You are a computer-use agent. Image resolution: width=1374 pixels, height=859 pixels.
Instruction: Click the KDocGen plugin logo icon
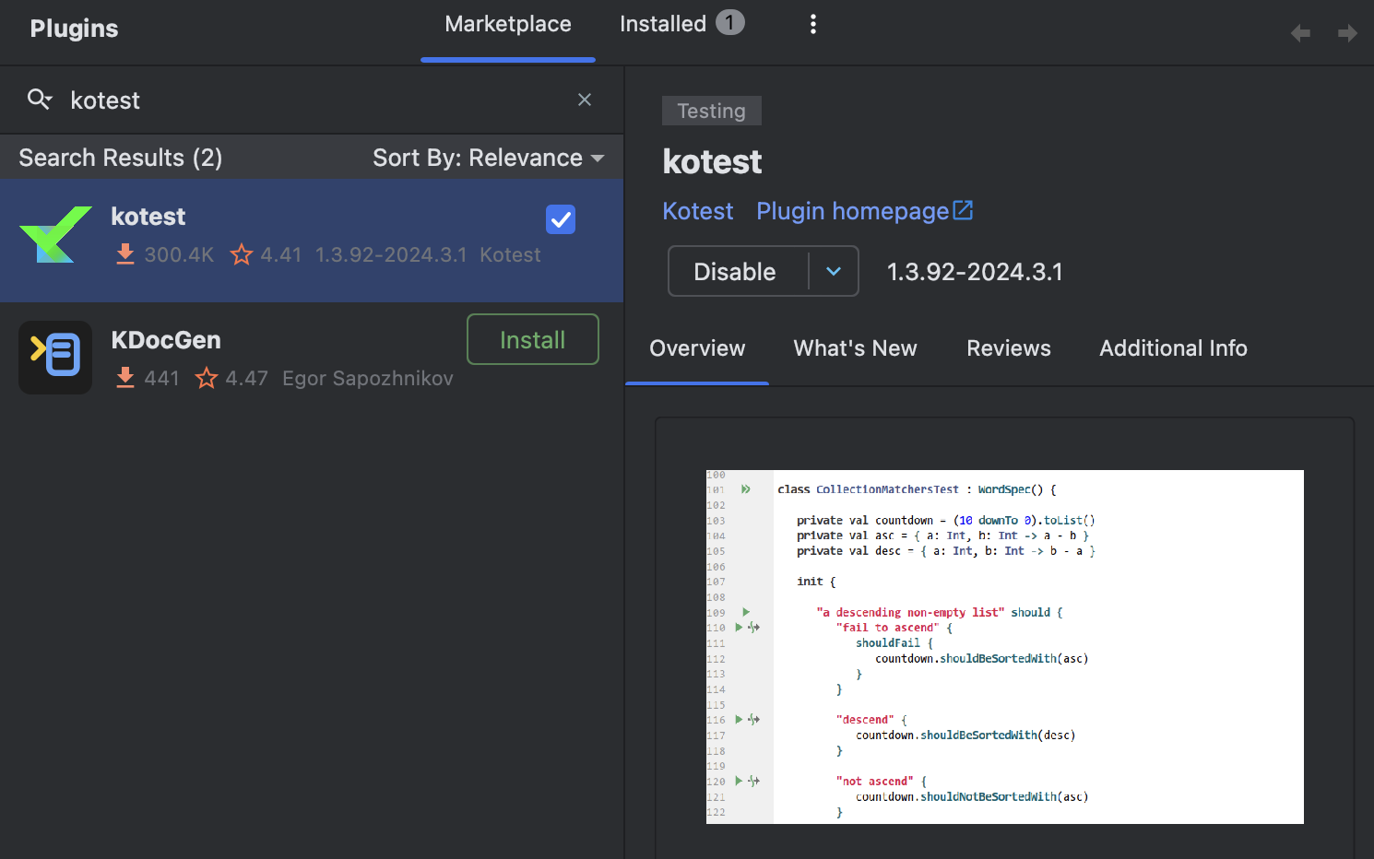click(55, 358)
